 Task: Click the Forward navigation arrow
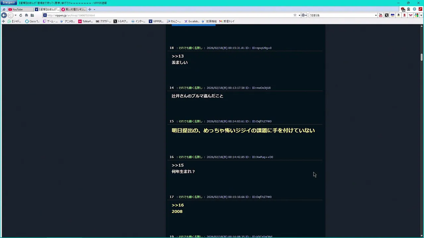click(x=10, y=15)
